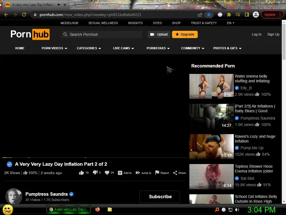Open the recommended thumbnail with 13:42 duration
This screenshot has height=215, width=286.
point(211,147)
